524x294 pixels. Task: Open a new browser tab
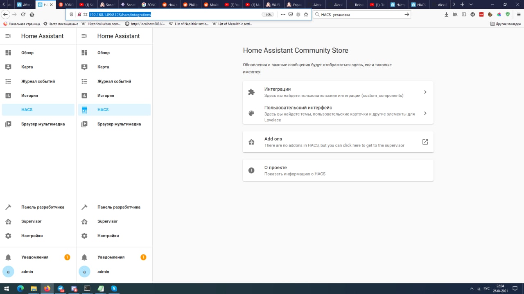click(462, 4)
